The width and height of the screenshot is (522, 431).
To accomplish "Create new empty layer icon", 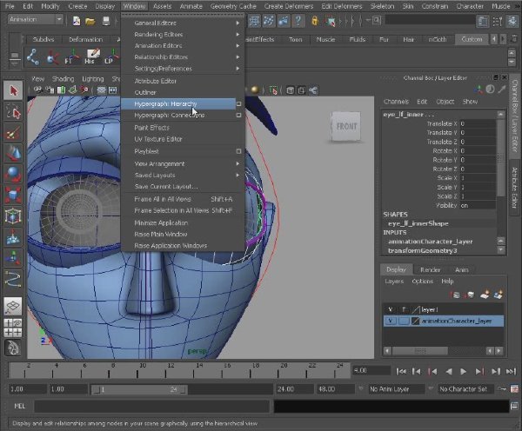I will [485, 295].
